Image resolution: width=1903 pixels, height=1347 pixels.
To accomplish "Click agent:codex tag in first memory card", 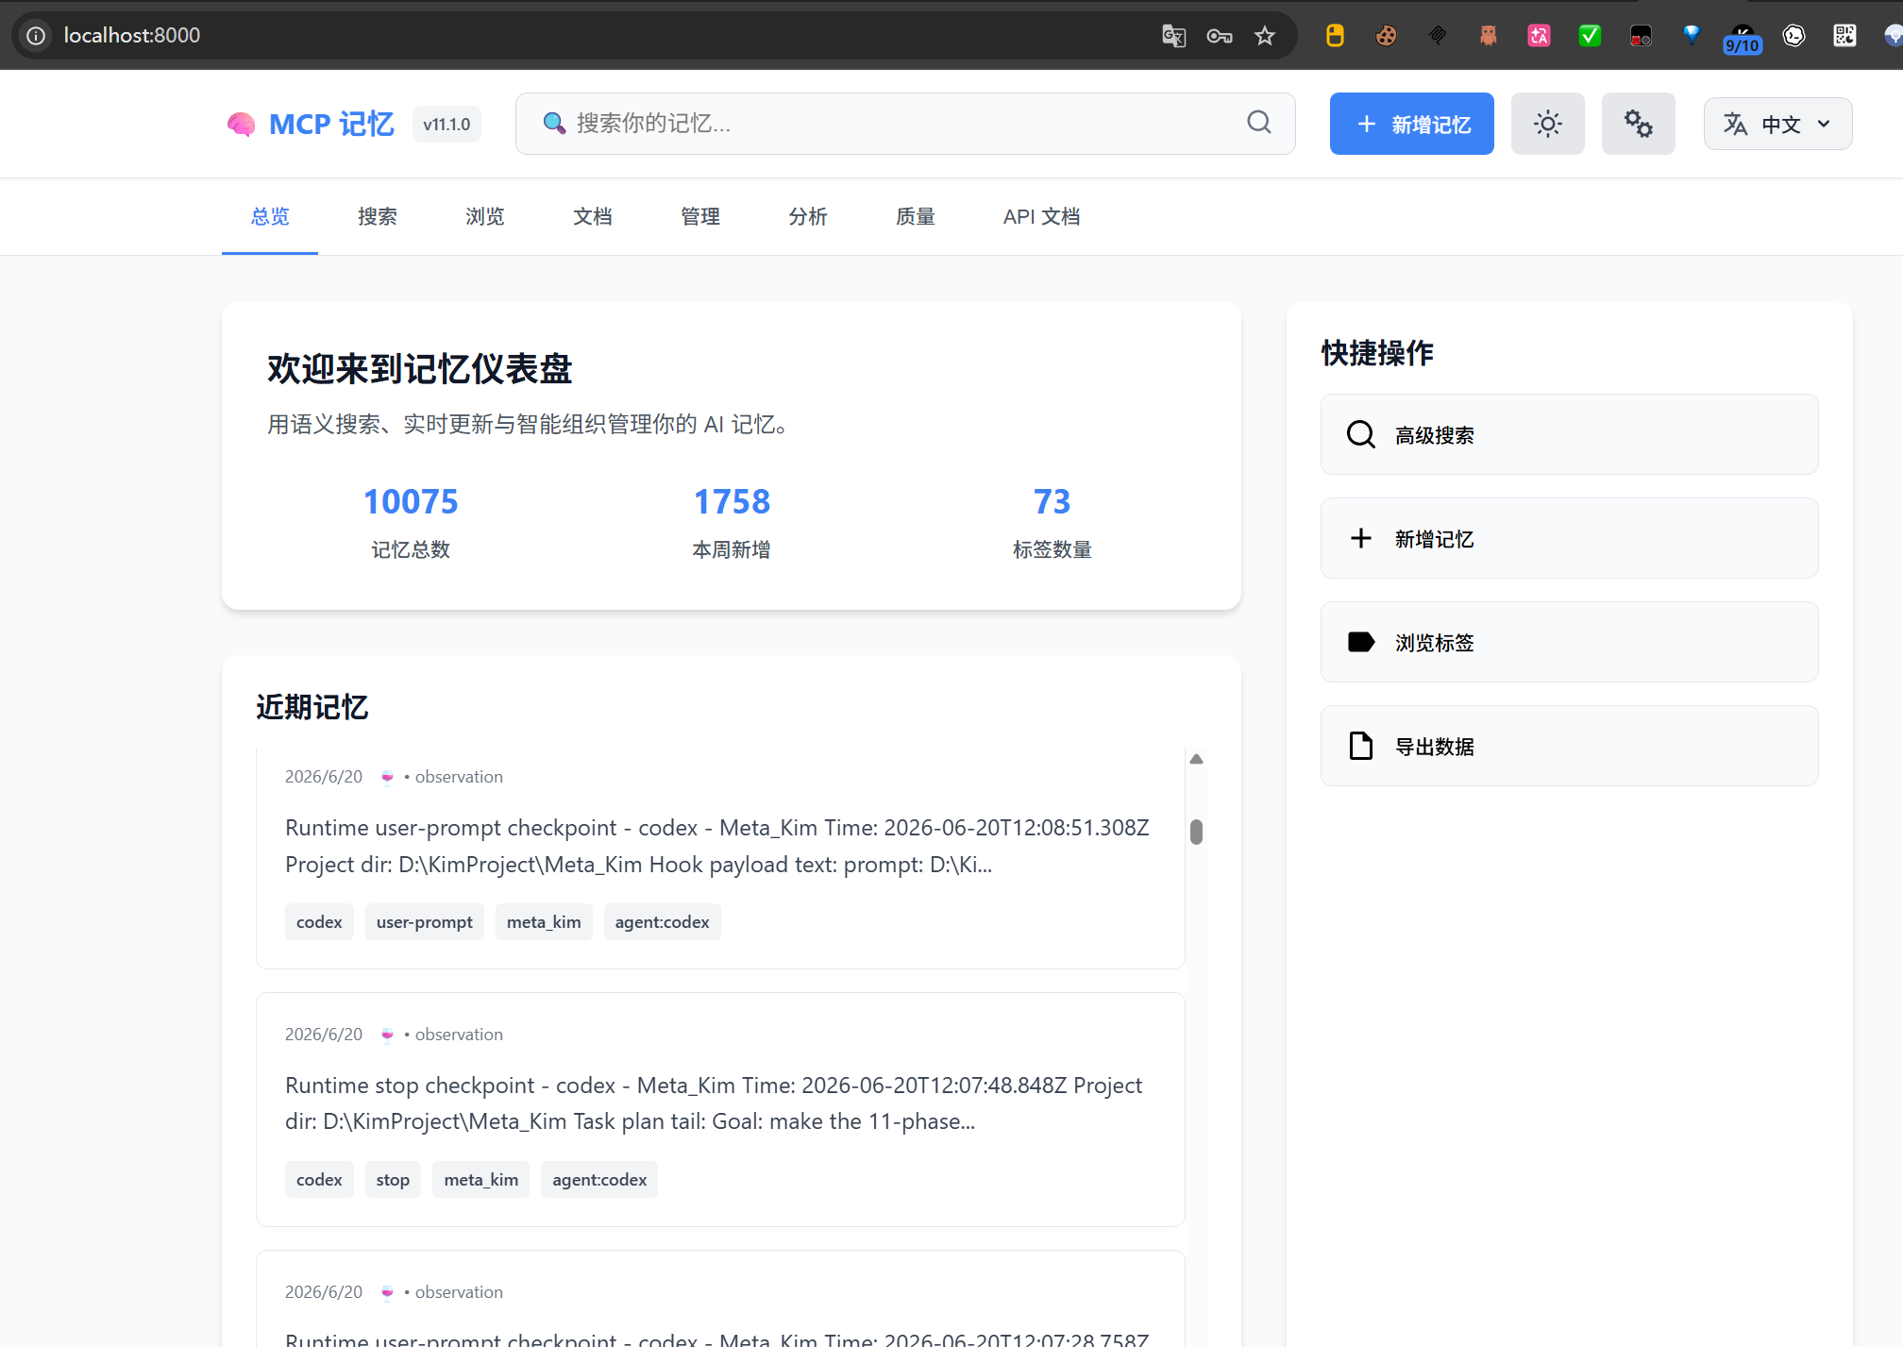I will point(662,922).
